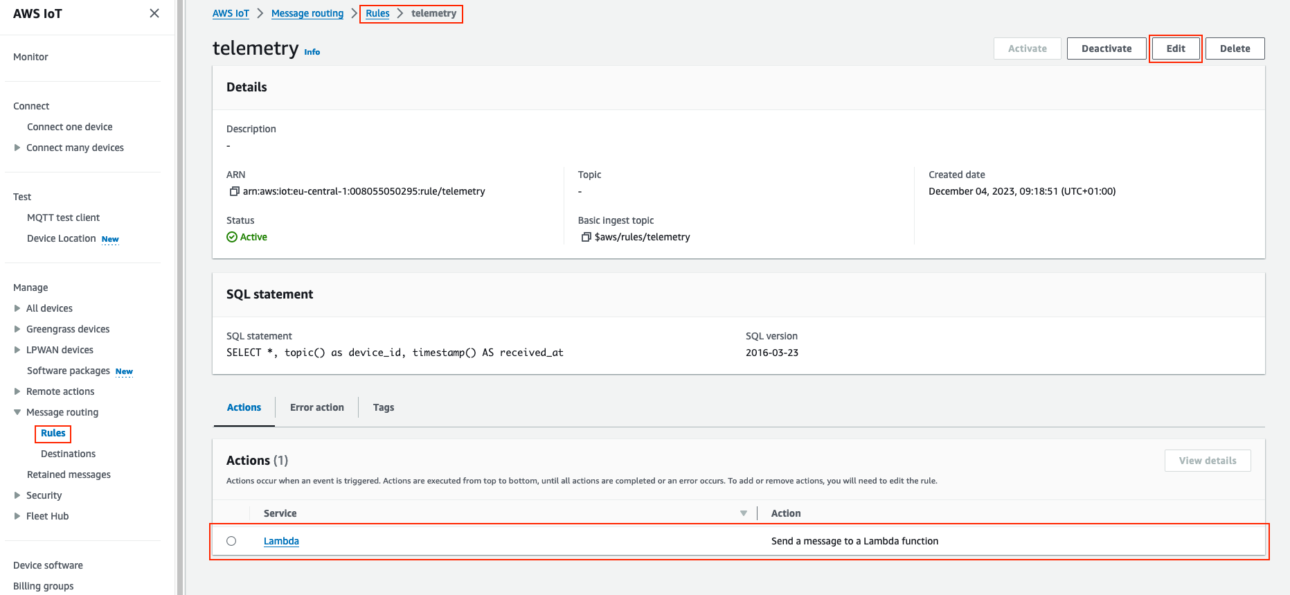Switch to the Error action tab
Screen dimensions: 1290x595
316,407
